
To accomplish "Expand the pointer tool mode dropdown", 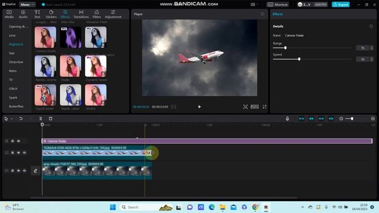I will [12, 118].
